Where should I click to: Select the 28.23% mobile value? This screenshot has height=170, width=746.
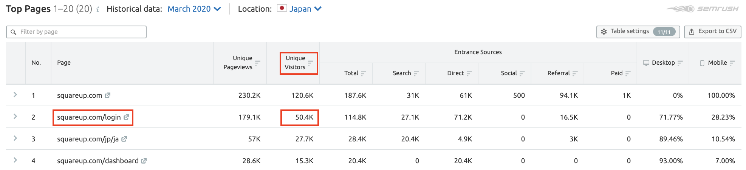point(723,117)
